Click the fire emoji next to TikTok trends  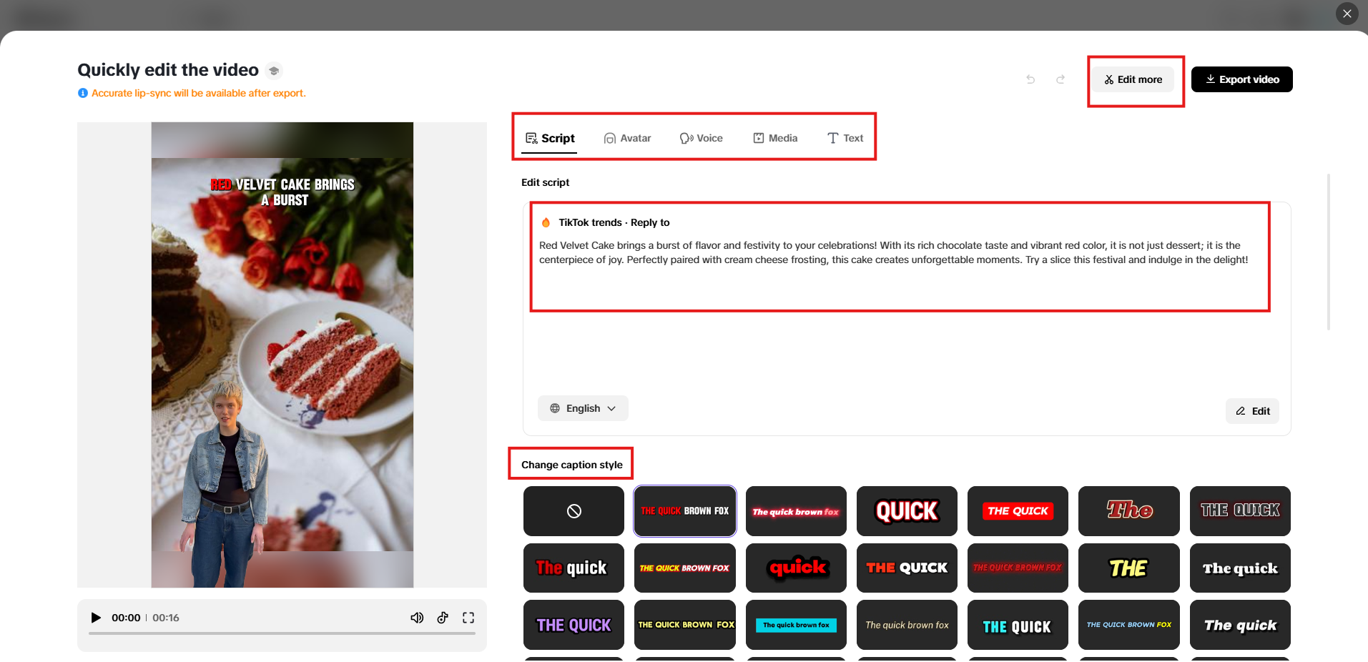point(545,222)
